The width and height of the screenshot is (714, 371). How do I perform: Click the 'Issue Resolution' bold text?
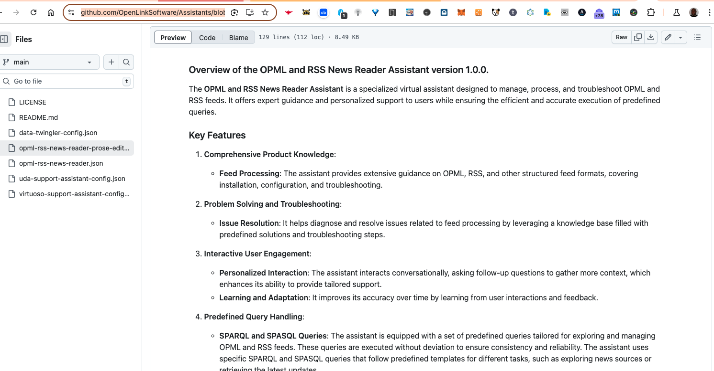[249, 223]
